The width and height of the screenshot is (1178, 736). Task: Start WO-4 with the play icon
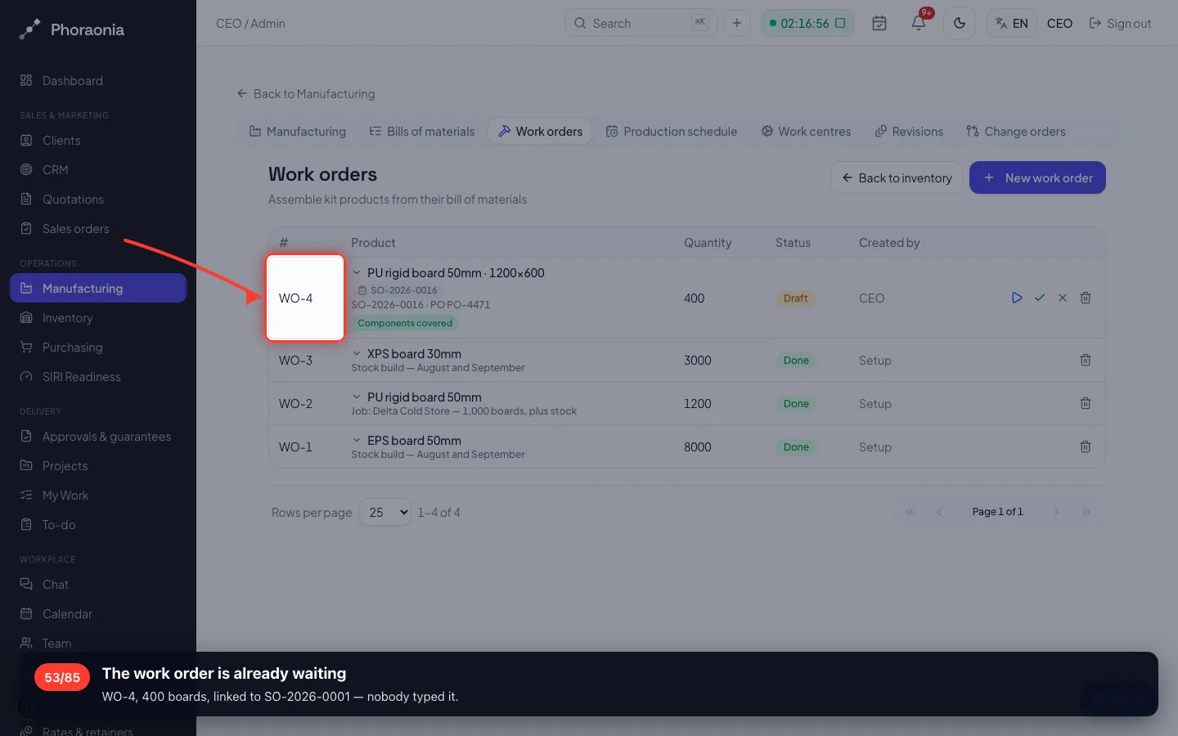[x=1017, y=298]
